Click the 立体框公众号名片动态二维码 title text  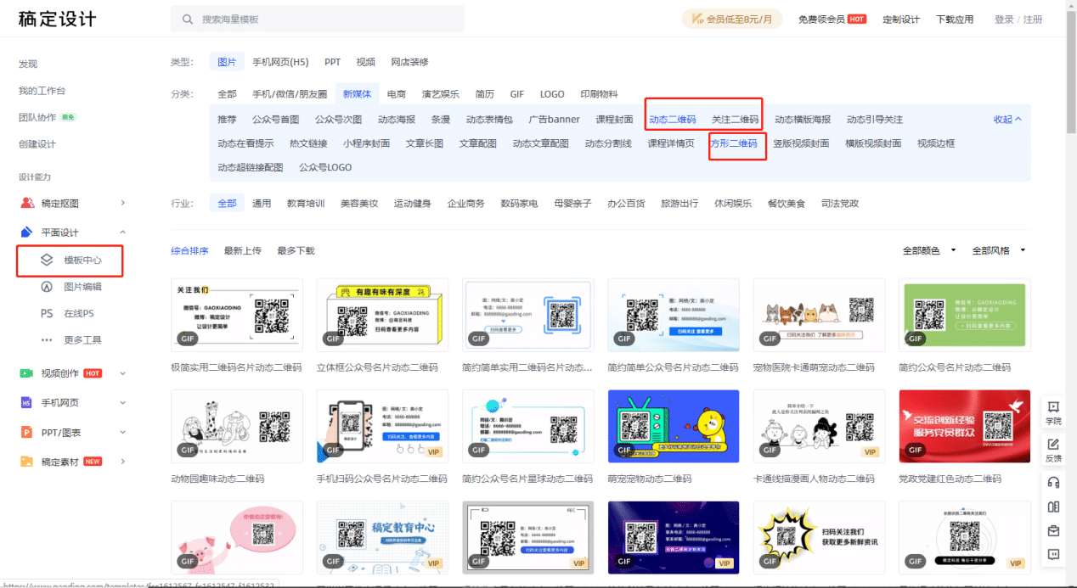tap(377, 367)
